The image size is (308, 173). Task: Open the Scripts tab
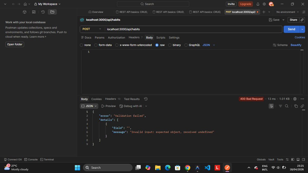(x=161, y=37)
